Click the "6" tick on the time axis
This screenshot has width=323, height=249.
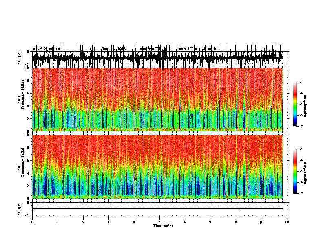click(x=185, y=222)
